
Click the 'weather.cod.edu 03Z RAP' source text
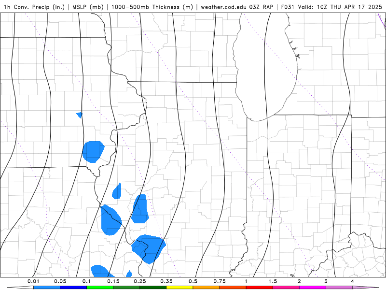click(x=237, y=7)
